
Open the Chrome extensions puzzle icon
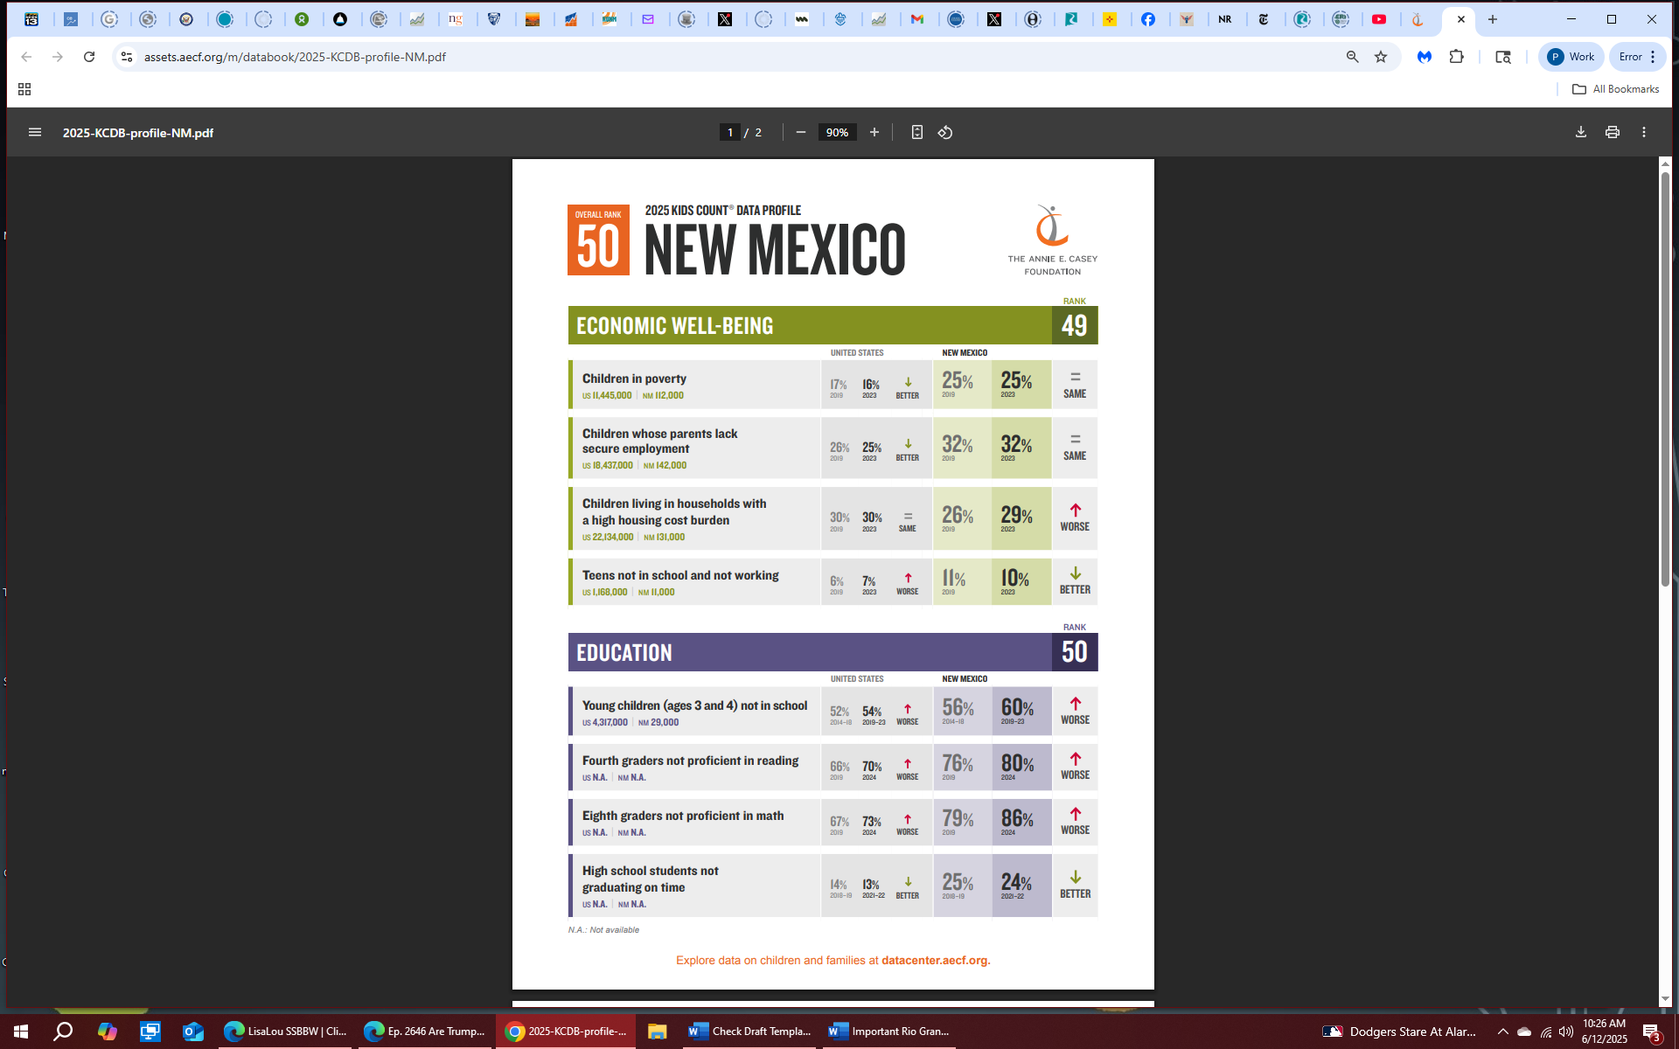(1456, 57)
